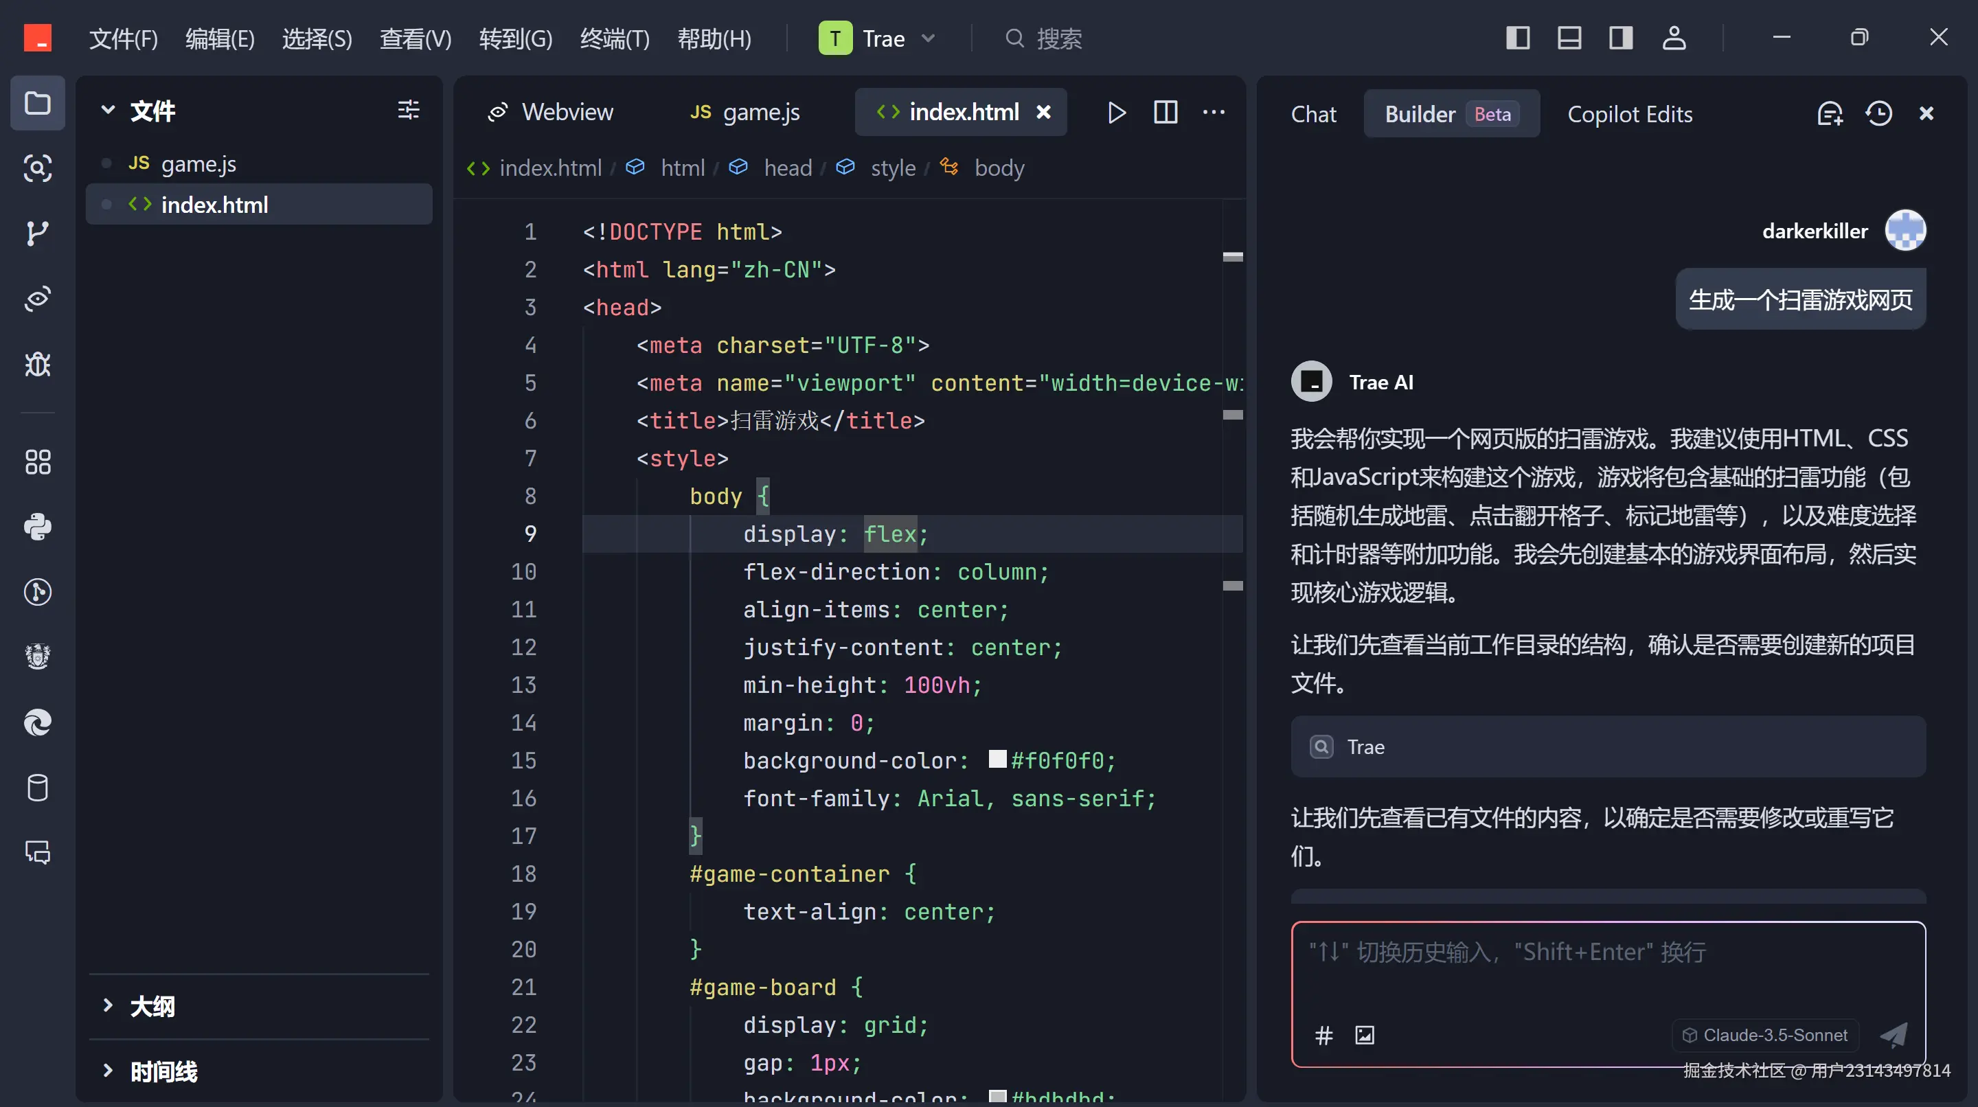Open game.js in the file tree
Image resolution: width=1978 pixels, height=1107 pixels.
point(198,163)
